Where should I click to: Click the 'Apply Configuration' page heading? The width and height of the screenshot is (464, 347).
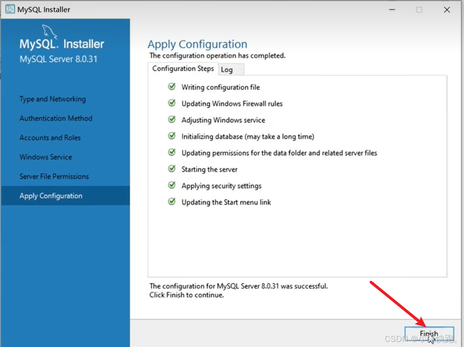[x=197, y=45]
